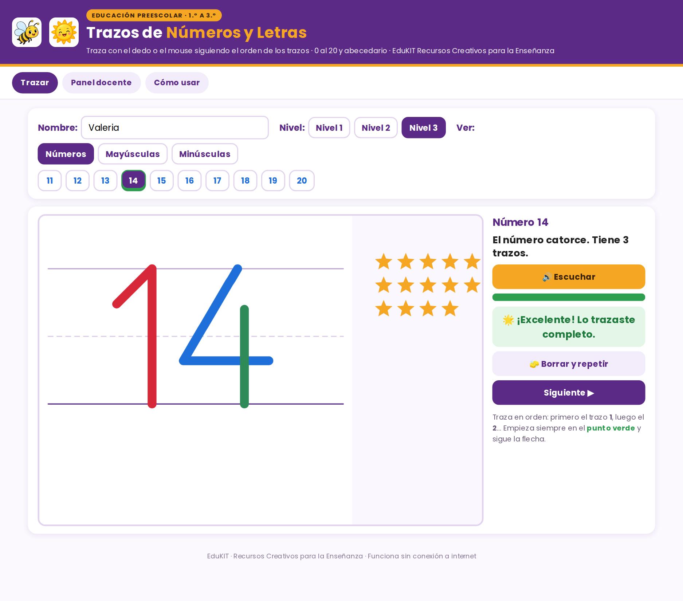
Task: Select number 18
Action: (245, 181)
